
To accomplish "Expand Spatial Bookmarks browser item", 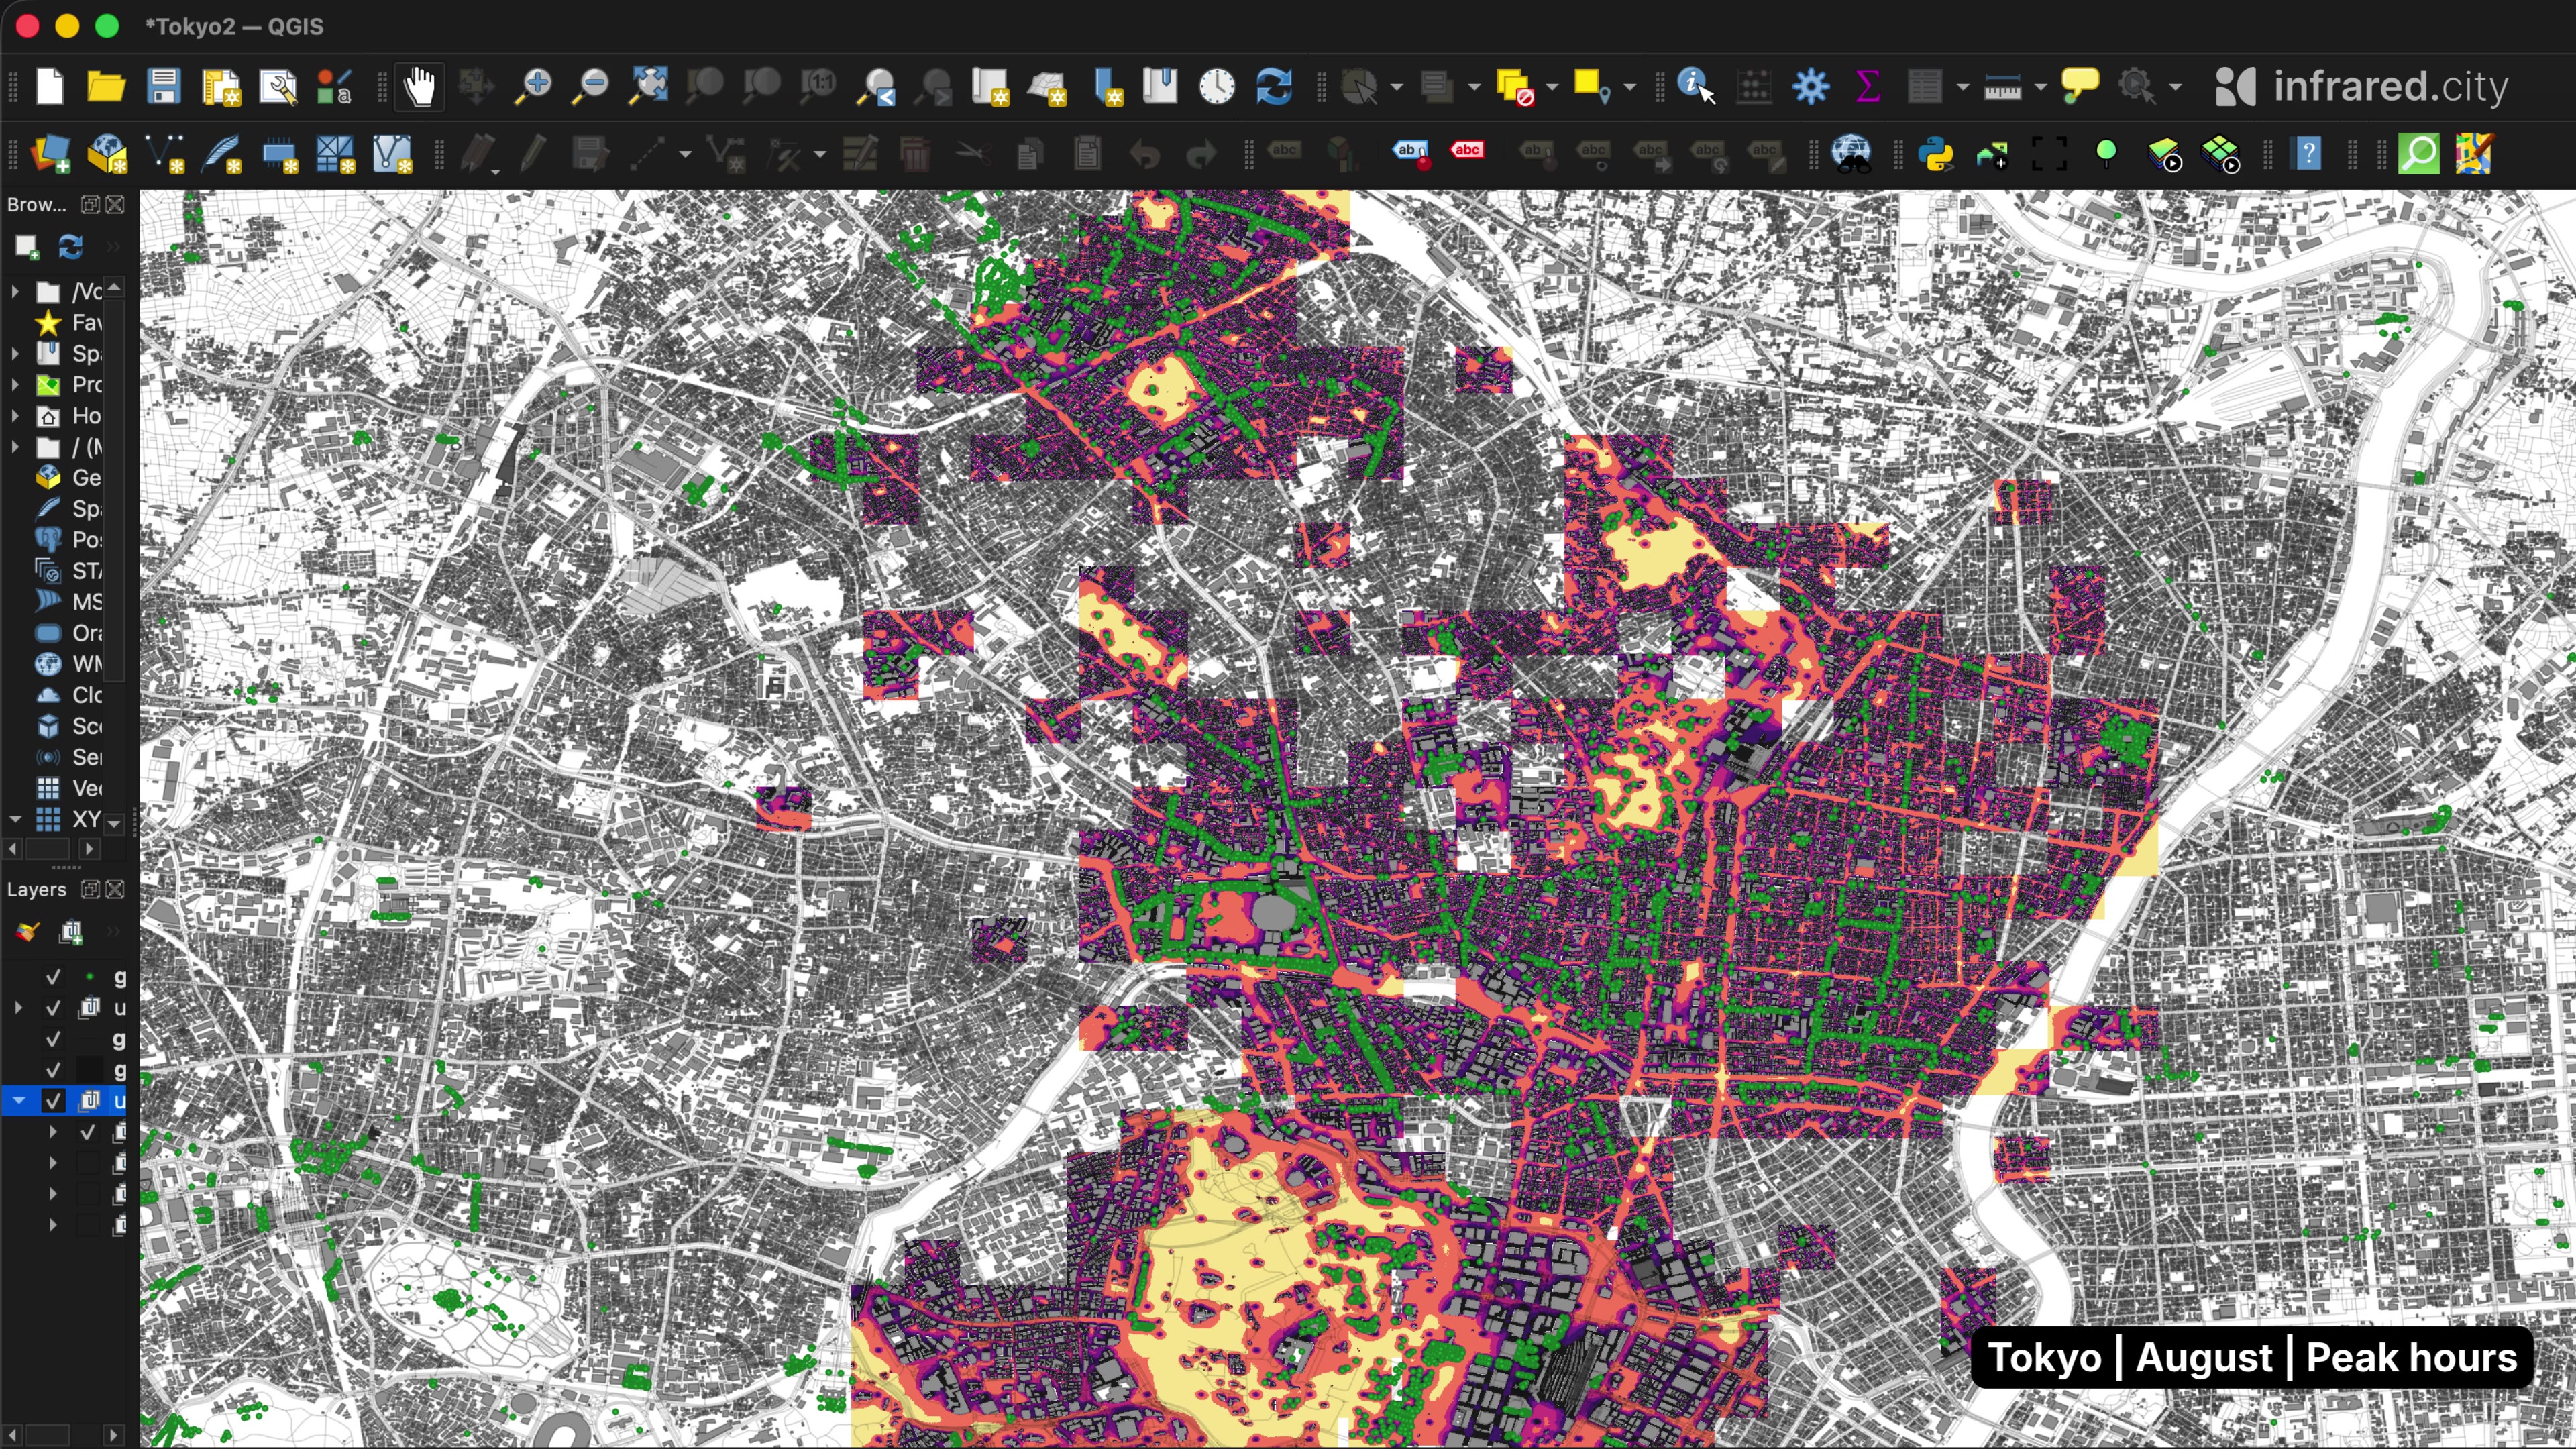I will tap(15, 354).
